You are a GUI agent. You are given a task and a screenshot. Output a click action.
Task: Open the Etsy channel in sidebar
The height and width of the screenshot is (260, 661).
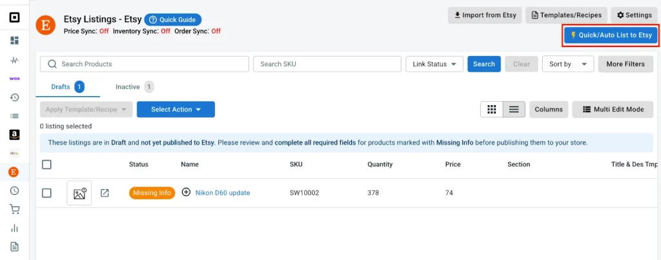[x=14, y=172]
